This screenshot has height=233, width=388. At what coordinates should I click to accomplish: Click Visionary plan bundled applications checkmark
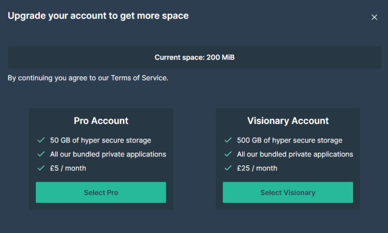point(228,155)
